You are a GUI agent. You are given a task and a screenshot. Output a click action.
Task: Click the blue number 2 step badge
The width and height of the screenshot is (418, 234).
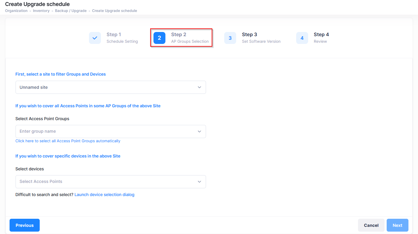tap(159, 38)
